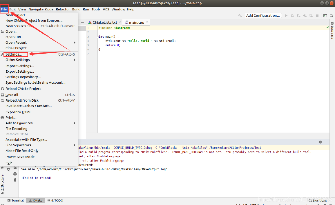Screen dimensions: 335x205
Task: Choose Save All
Action: coord(39,95)
